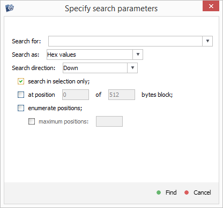Click the maximum positions value field
Viewport: 223px width, 208px height.
tap(109, 121)
